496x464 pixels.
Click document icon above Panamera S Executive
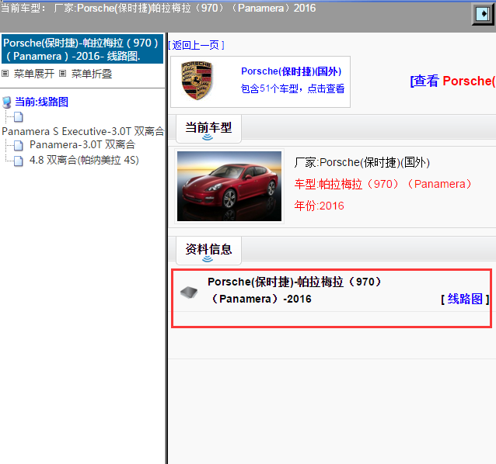[19, 117]
